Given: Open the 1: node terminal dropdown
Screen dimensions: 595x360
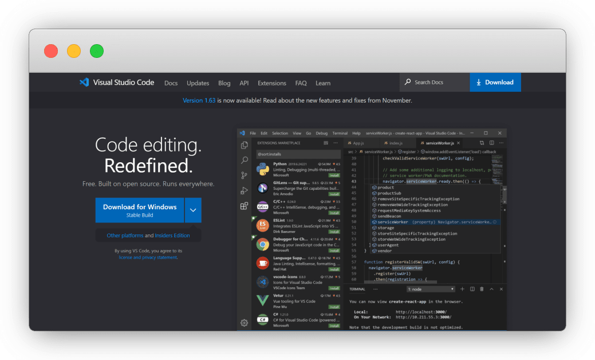Looking at the screenshot, I should pyautogui.click(x=431, y=289).
